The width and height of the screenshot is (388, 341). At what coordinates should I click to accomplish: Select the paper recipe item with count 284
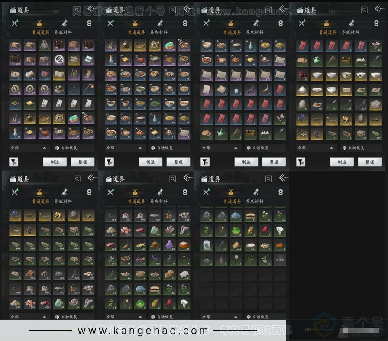coord(236,75)
